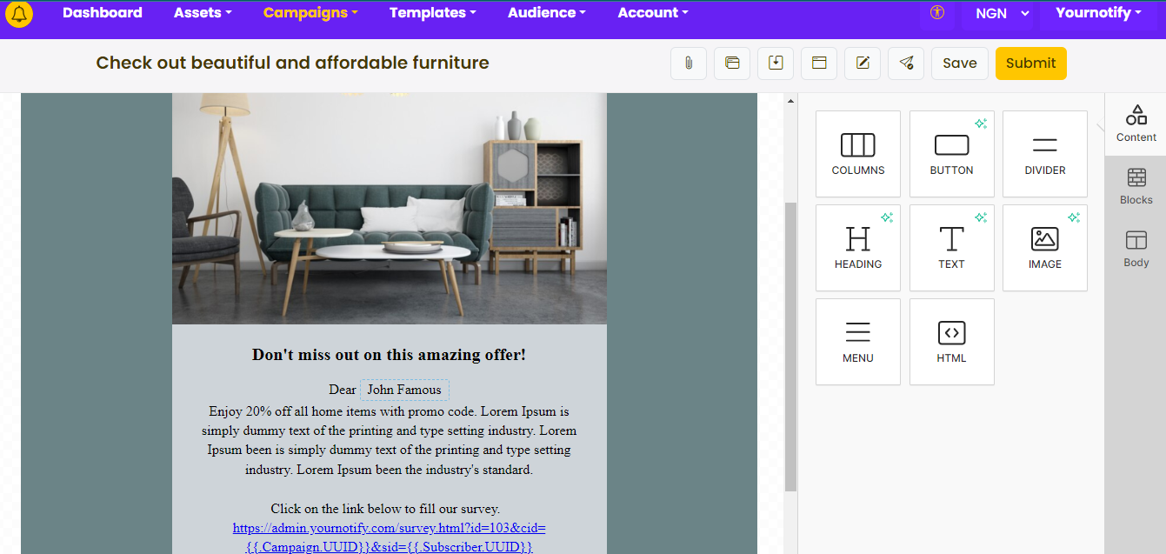Select the Image content block
The width and height of the screenshot is (1166, 554).
(1045, 248)
